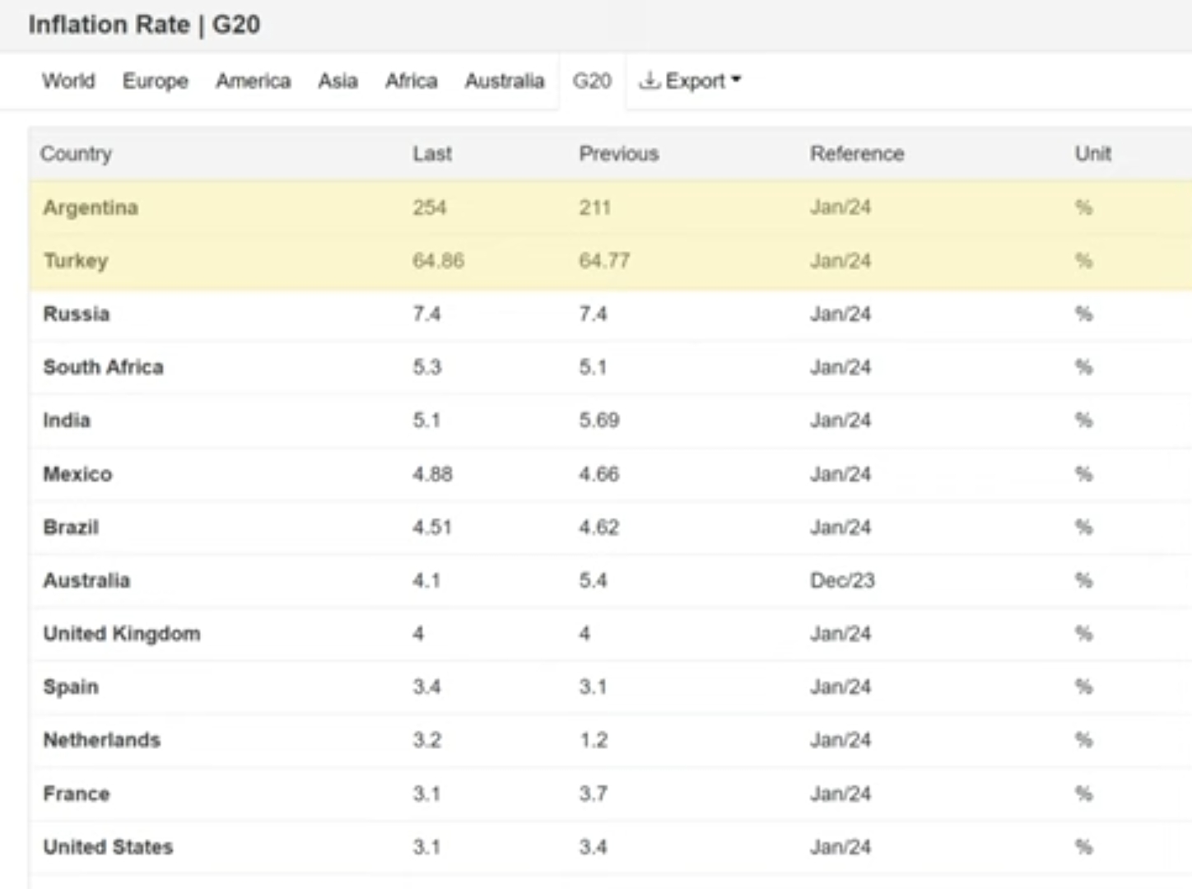
Task: Click Australia's reference Dec/23
Action: tap(842, 580)
